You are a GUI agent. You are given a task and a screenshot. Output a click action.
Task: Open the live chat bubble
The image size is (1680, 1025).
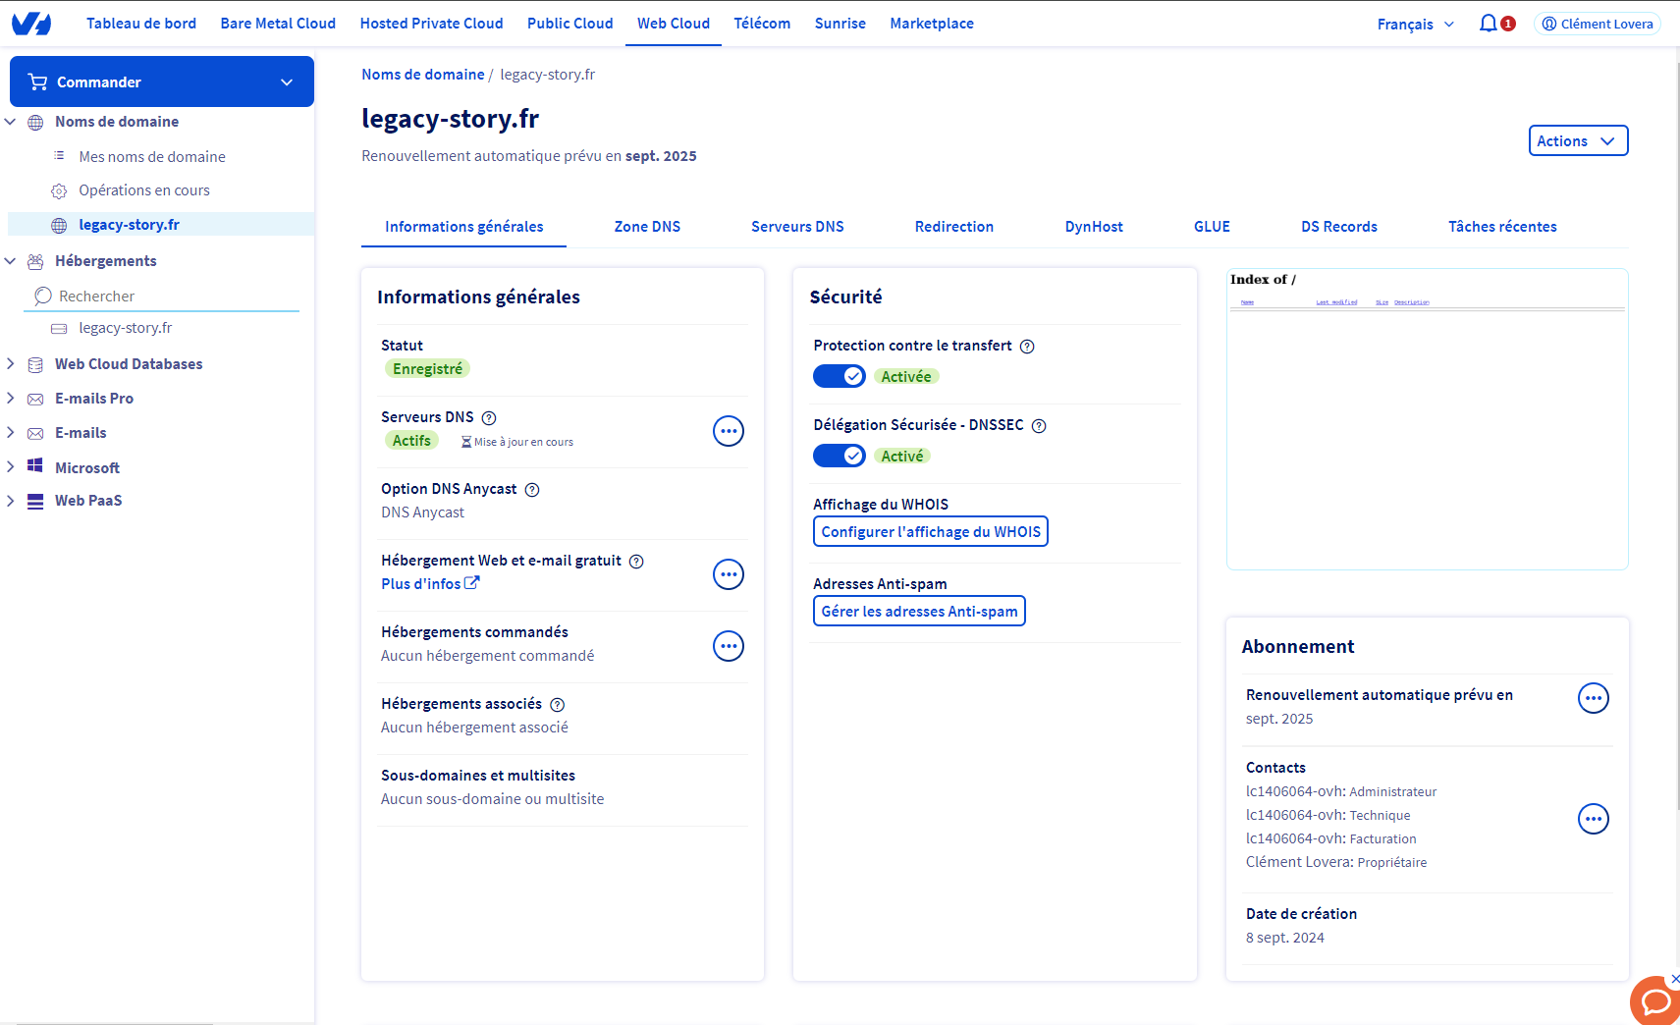[1656, 1001]
